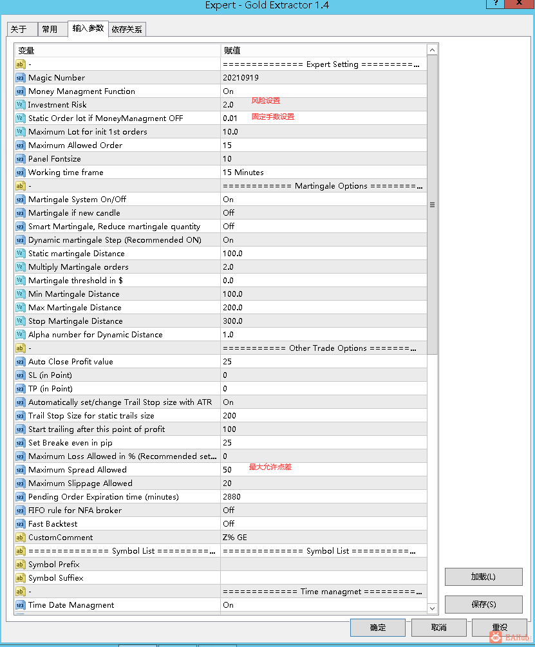535x647 pixels.
Task: Click the 重设 button
Action: 500,628
